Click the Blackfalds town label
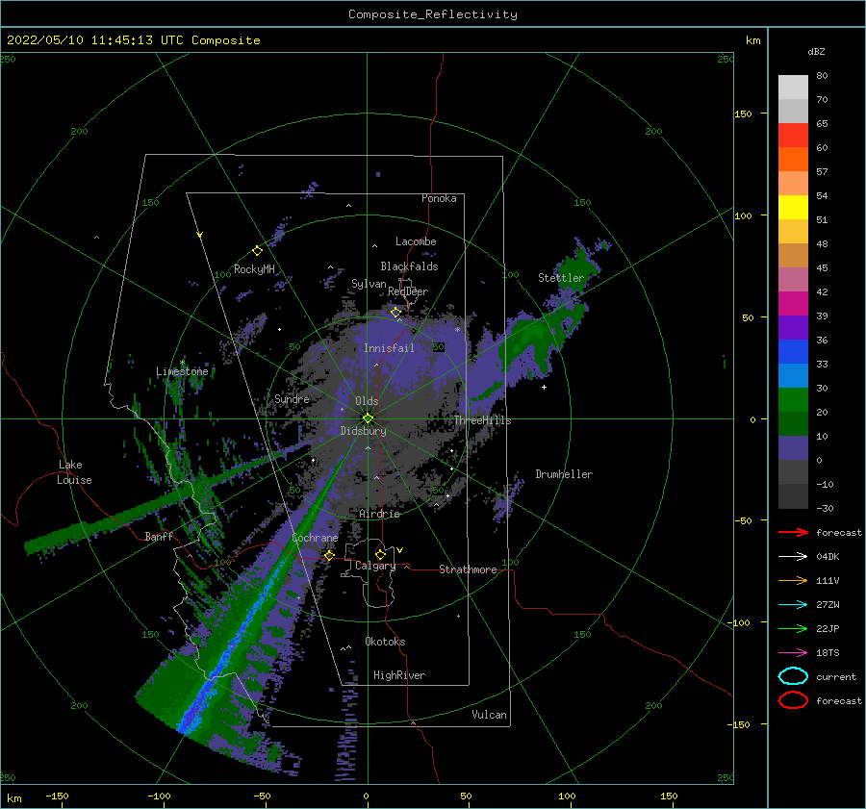The image size is (866, 809). 409,266
